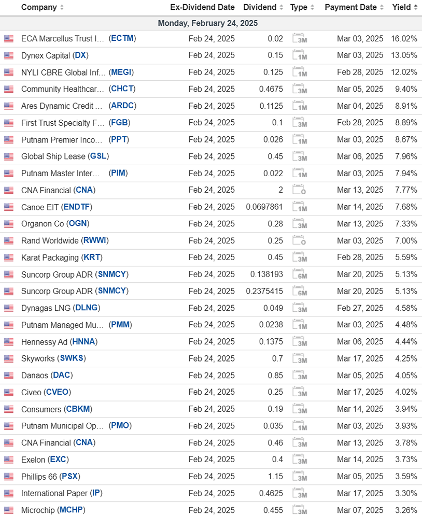Click the type icon in Microchip row
The width and height of the screenshot is (422, 518).
tap(299, 510)
